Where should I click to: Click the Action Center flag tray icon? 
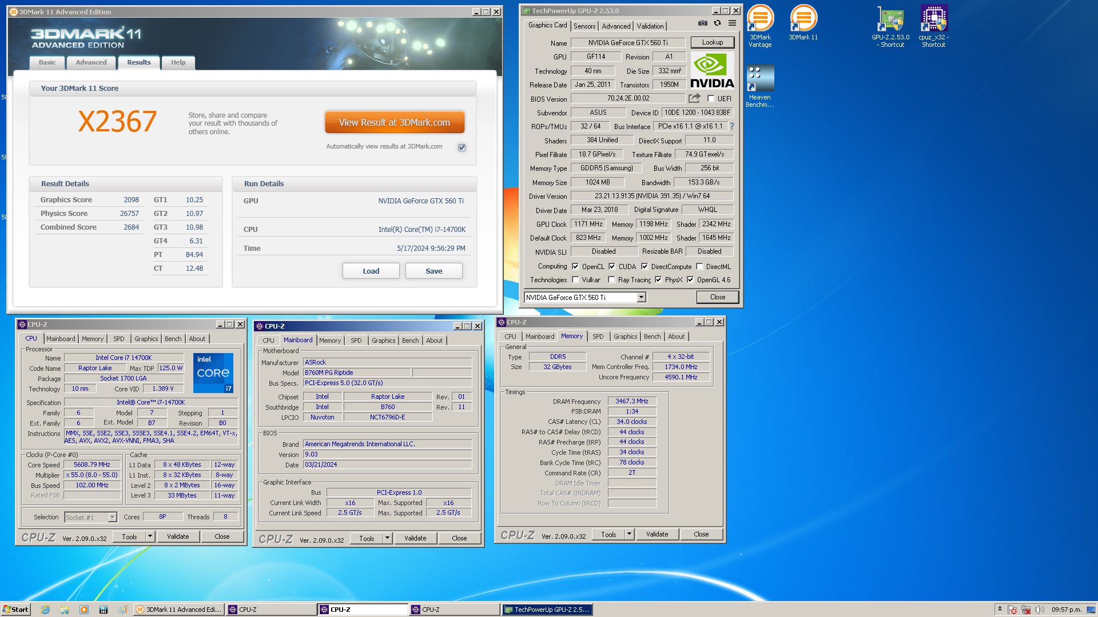(1013, 610)
